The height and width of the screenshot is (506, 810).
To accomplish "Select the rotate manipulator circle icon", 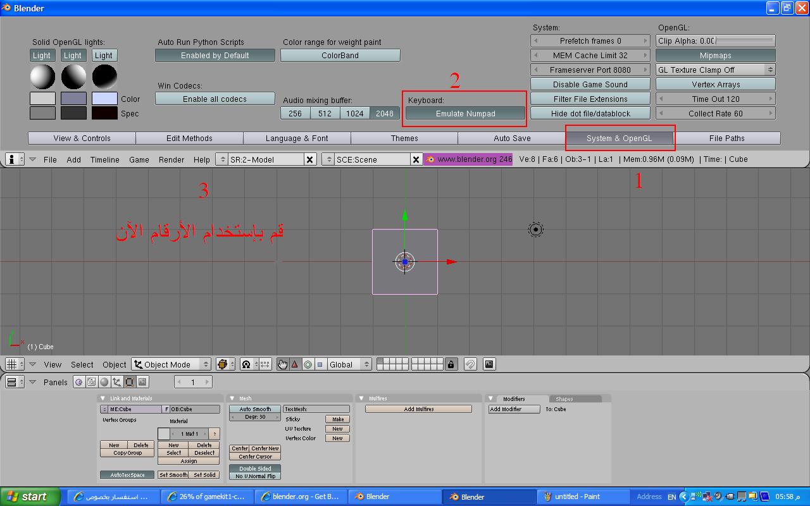I will [x=308, y=364].
